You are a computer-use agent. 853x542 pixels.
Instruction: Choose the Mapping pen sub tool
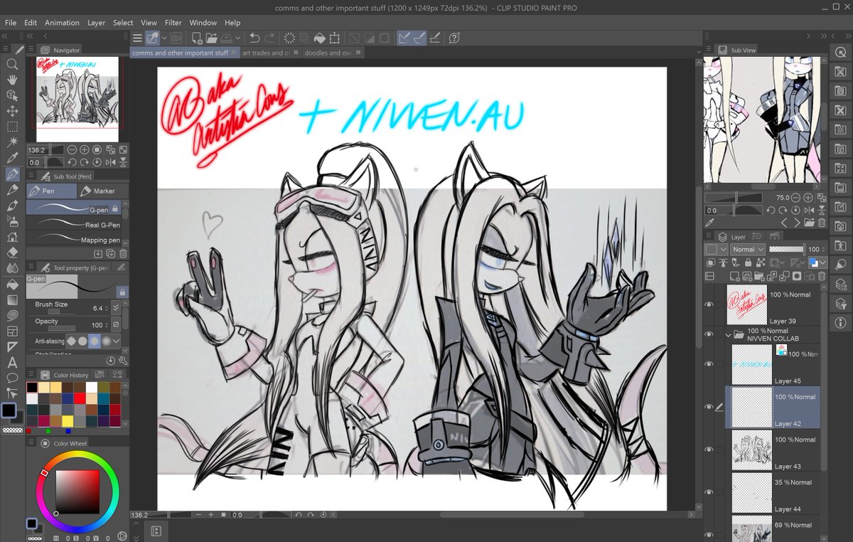[74, 240]
